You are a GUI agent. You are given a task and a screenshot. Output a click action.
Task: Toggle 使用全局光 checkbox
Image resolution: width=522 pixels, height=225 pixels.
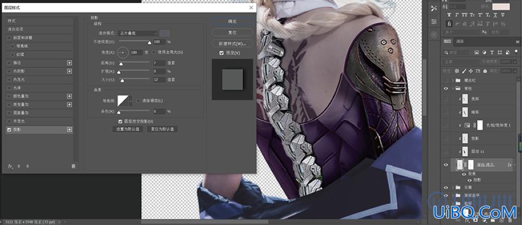pos(154,52)
